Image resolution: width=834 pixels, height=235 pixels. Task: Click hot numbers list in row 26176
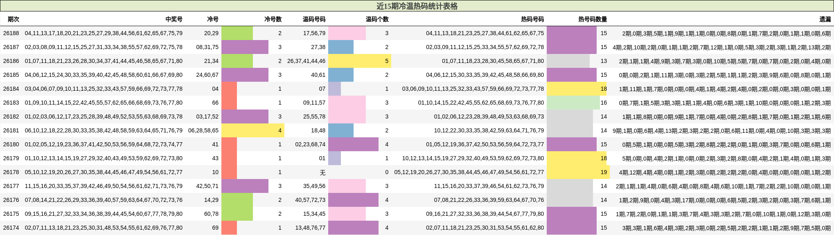tap(489, 200)
